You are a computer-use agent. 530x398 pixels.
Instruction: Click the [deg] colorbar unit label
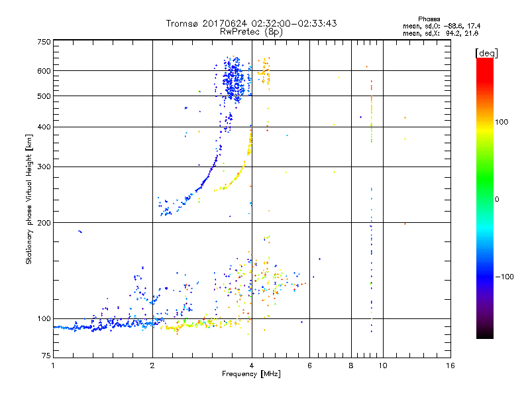pyautogui.click(x=487, y=52)
